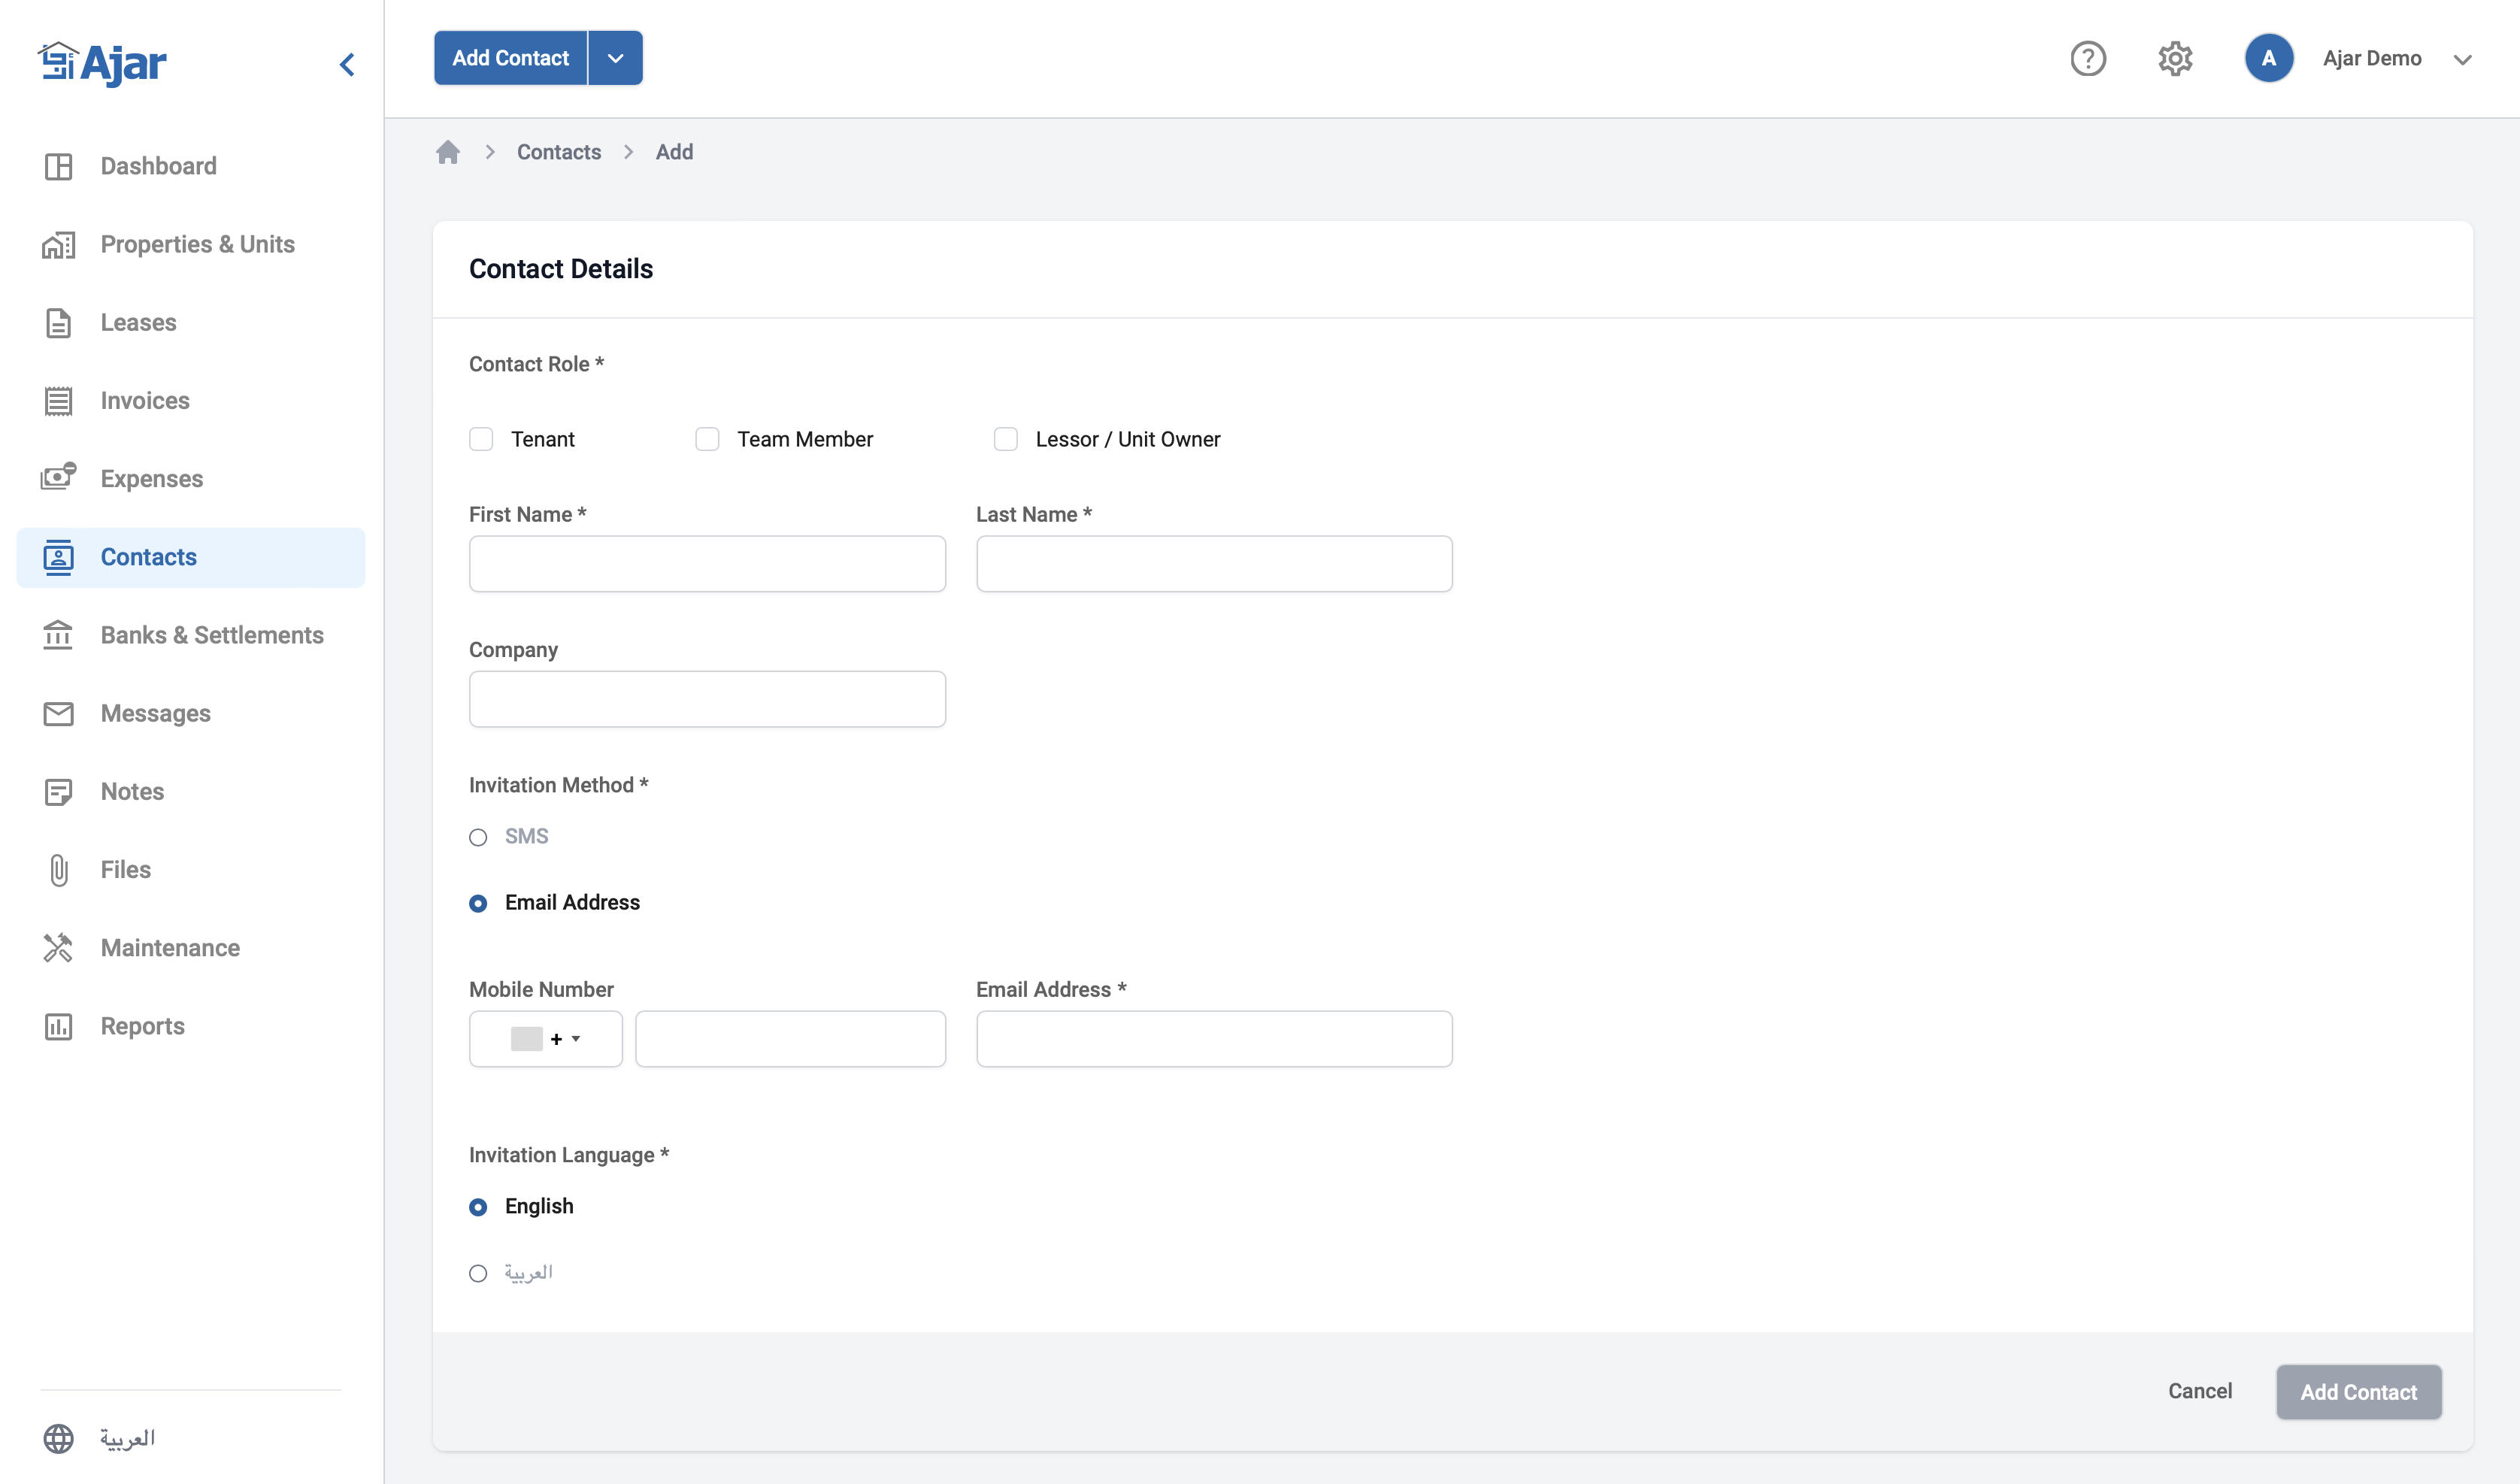Click the globe language icon
The image size is (2520, 1484).
pyautogui.click(x=58, y=1438)
